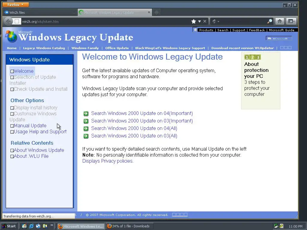307x230 pixels.
Task: Open Manual Update in the sidebar
Action: click(x=30, y=125)
